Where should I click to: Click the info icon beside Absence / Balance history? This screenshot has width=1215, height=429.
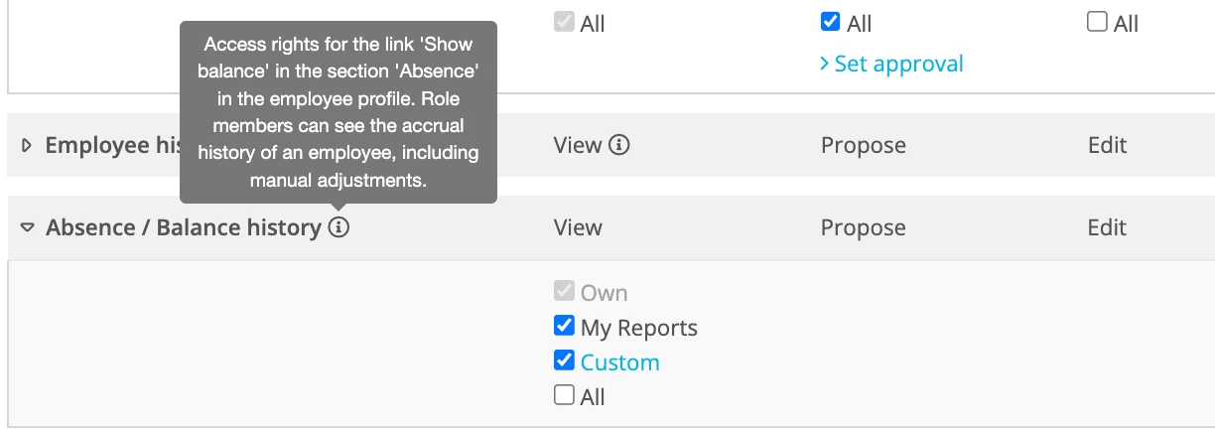point(338,228)
